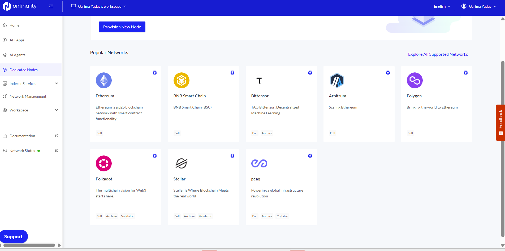Open Network Status in the sidebar
The height and width of the screenshot is (251, 505).
[31, 151]
